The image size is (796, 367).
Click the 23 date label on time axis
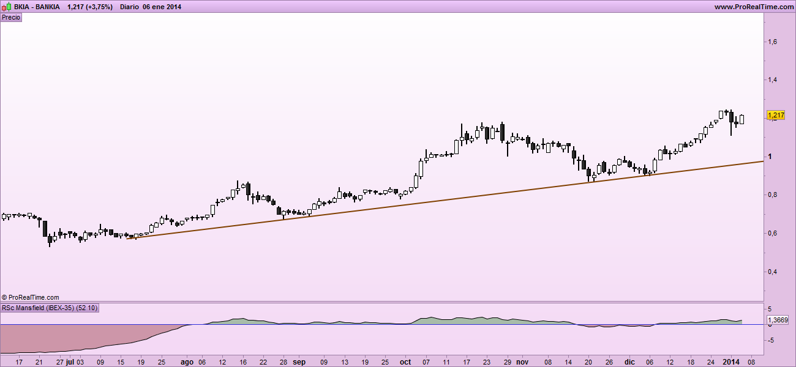point(487,361)
